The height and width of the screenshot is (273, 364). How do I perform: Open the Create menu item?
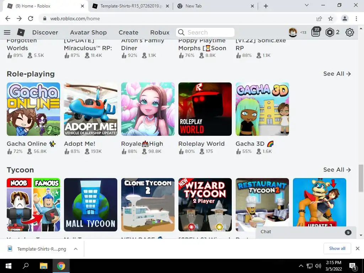coord(128,32)
